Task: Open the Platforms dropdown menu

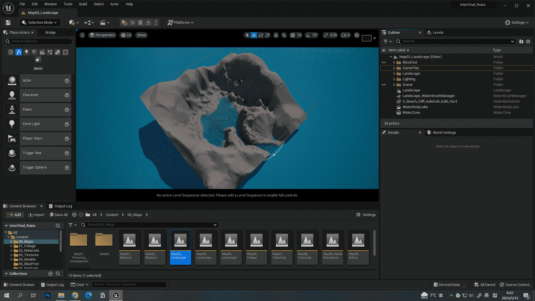Action: tap(181, 22)
